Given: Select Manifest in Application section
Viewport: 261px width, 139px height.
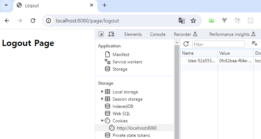Looking at the screenshot, I should pos(121,54).
